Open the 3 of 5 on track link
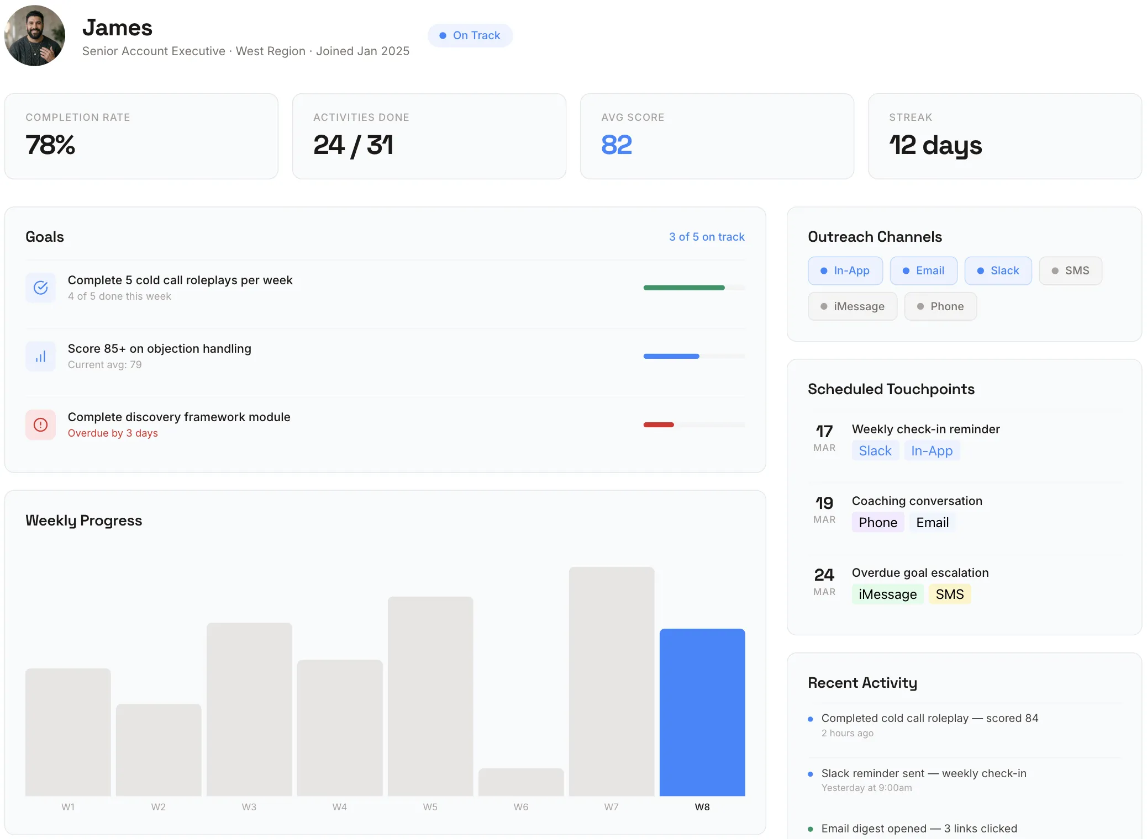Image resolution: width=1147 pixels, height=839 pixels. coord(707,236)
